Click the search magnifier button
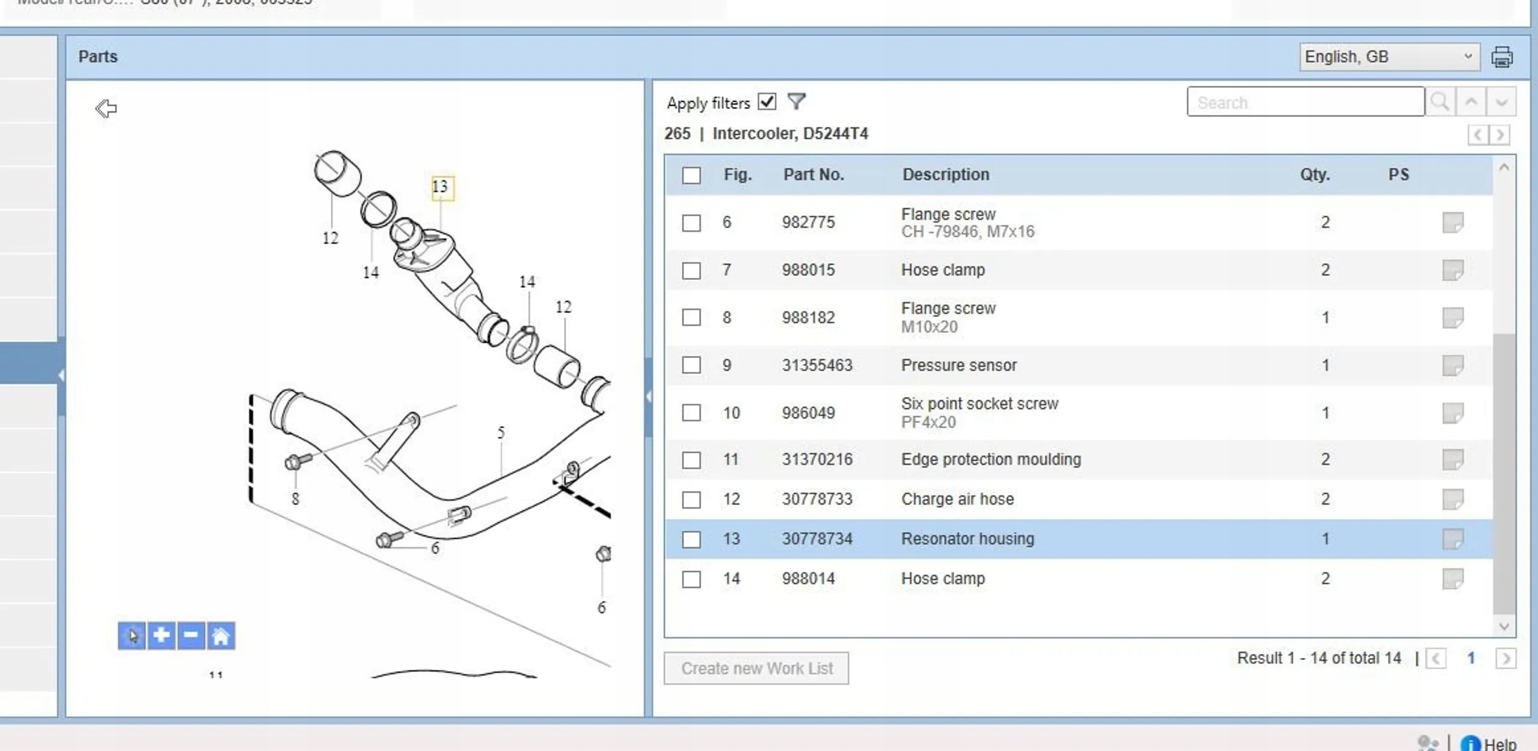Viewport: 1538px width, 751px height. coord(1440,101)
